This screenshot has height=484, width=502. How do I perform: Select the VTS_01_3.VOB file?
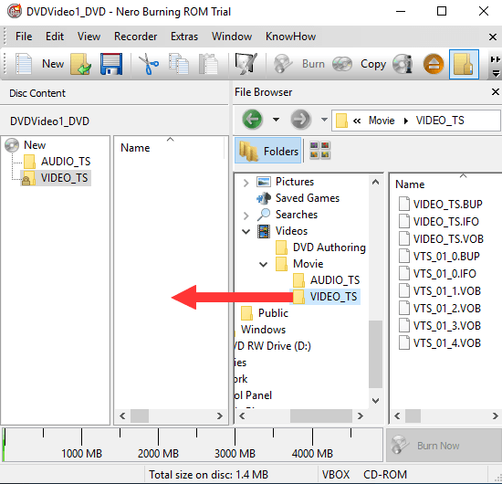pyautogui.click(x=446, y=326)
